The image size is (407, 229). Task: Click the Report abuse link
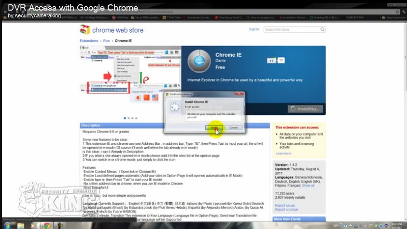(x=285, y=205)
